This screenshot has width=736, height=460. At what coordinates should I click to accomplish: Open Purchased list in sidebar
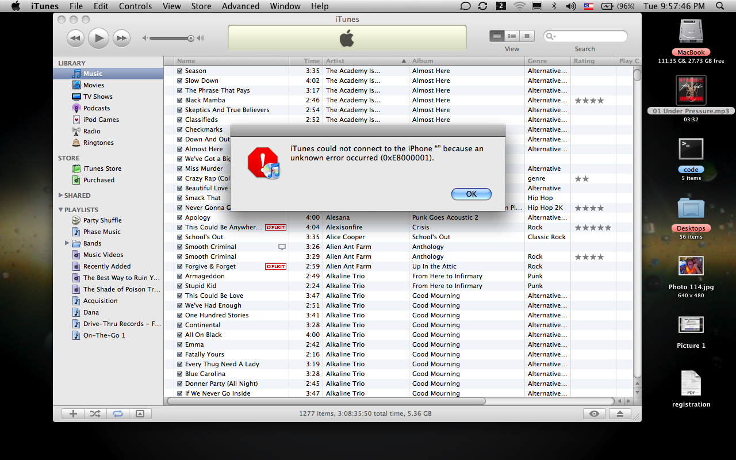click(x=108, y=180)
